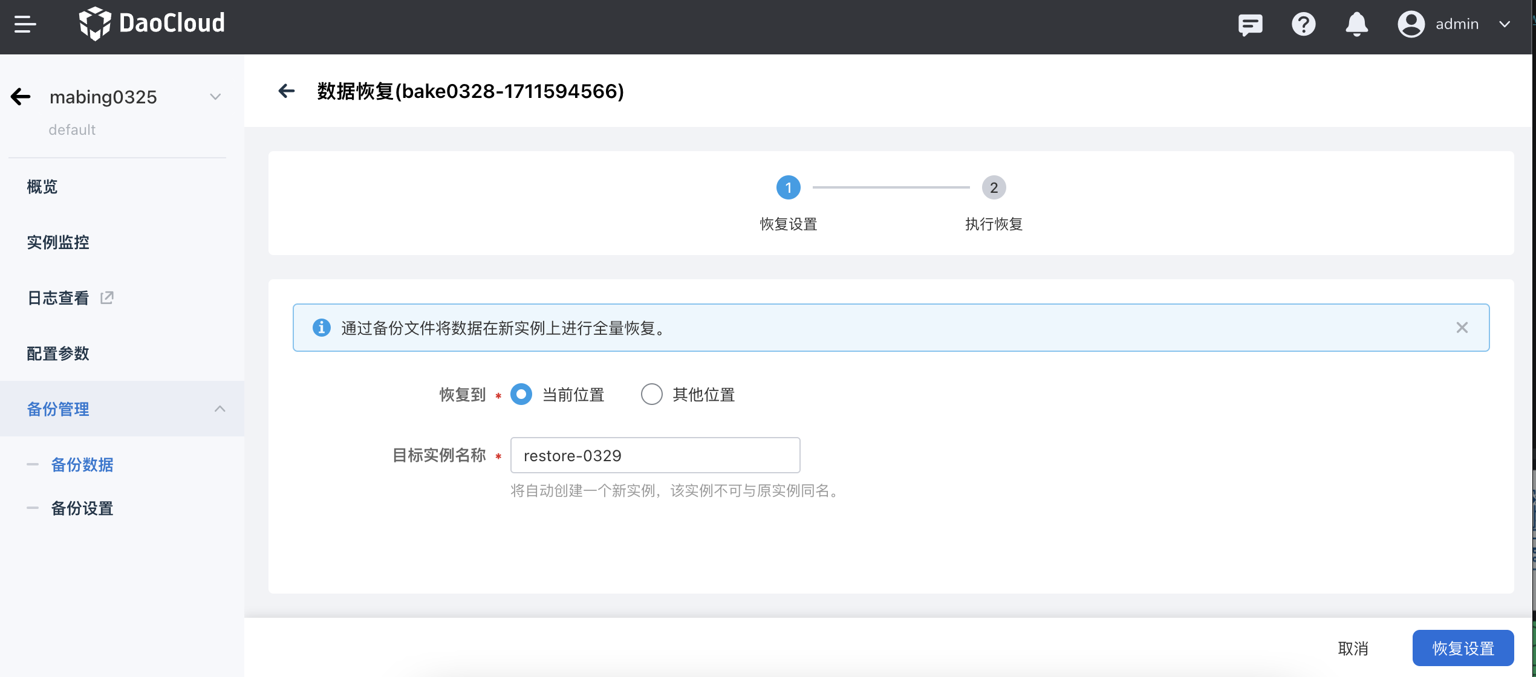This screenshot has height=677, width=1536.
Task: Click back arrow next to 数据恢复 title
Action: [x=287, y=91]
